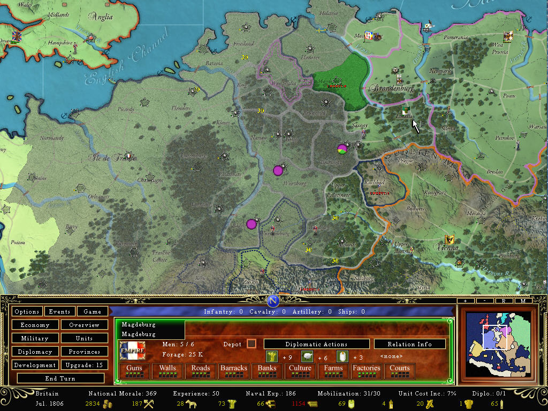
Task: Open the Development screen
Action: [35, 365]
